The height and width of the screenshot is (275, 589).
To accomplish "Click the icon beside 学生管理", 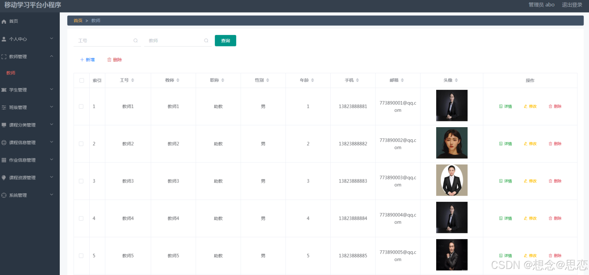I will click(4, 90).
